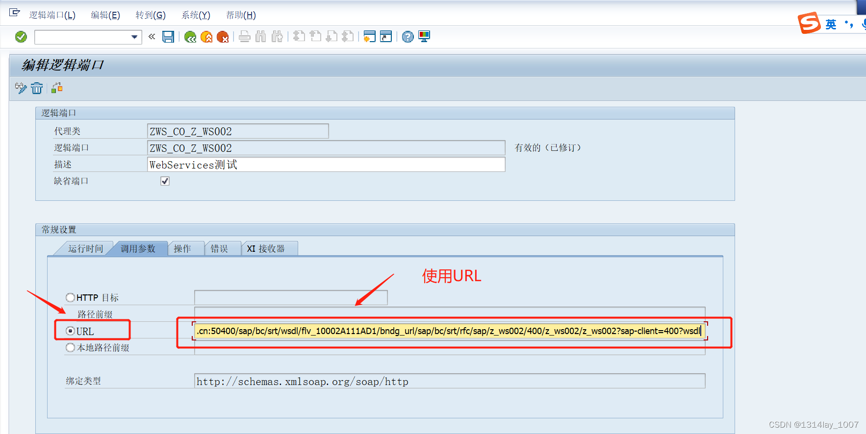Open the 逻辑端口(L) menu
Viewport: 866px width, 434px height.
pyautogui.click(x=52, y=15)
